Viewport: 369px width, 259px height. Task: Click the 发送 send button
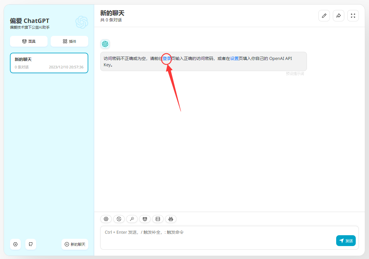coord(346,241)
